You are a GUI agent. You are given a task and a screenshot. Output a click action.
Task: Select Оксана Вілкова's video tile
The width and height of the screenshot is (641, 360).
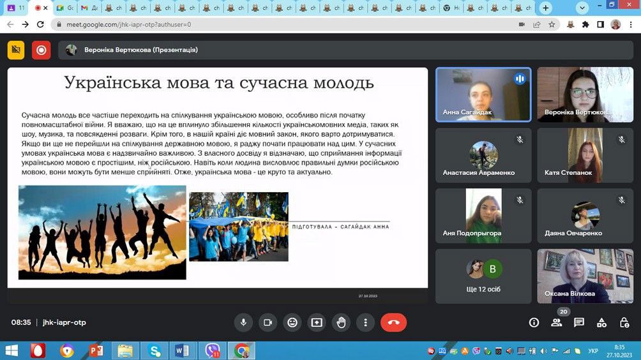[585, 276]
